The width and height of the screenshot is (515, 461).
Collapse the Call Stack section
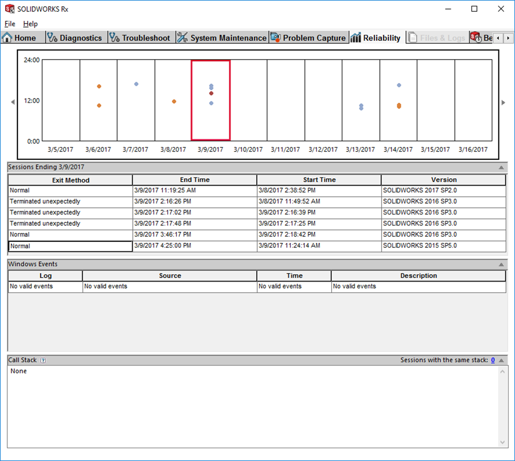point(501,360)
